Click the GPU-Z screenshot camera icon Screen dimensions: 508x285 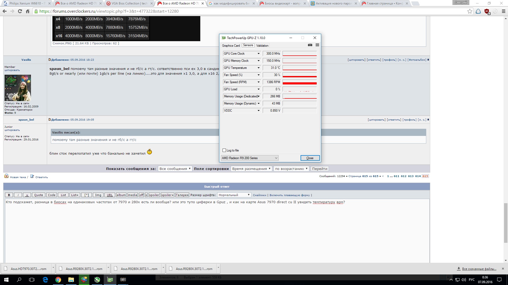pyautogui.click(x=310, y=45)
